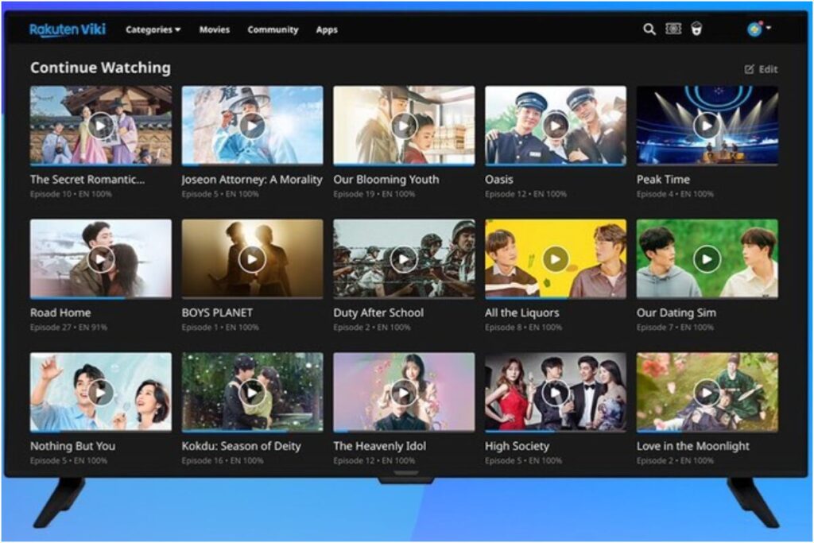Expand the account menu arrow beside avatar
Image resolution: width=814 pixels, height=543 pixels.
(769, 29)
